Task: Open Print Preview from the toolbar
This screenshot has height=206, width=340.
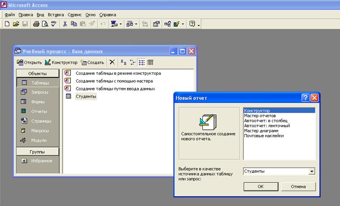Action: pos(45,24)
